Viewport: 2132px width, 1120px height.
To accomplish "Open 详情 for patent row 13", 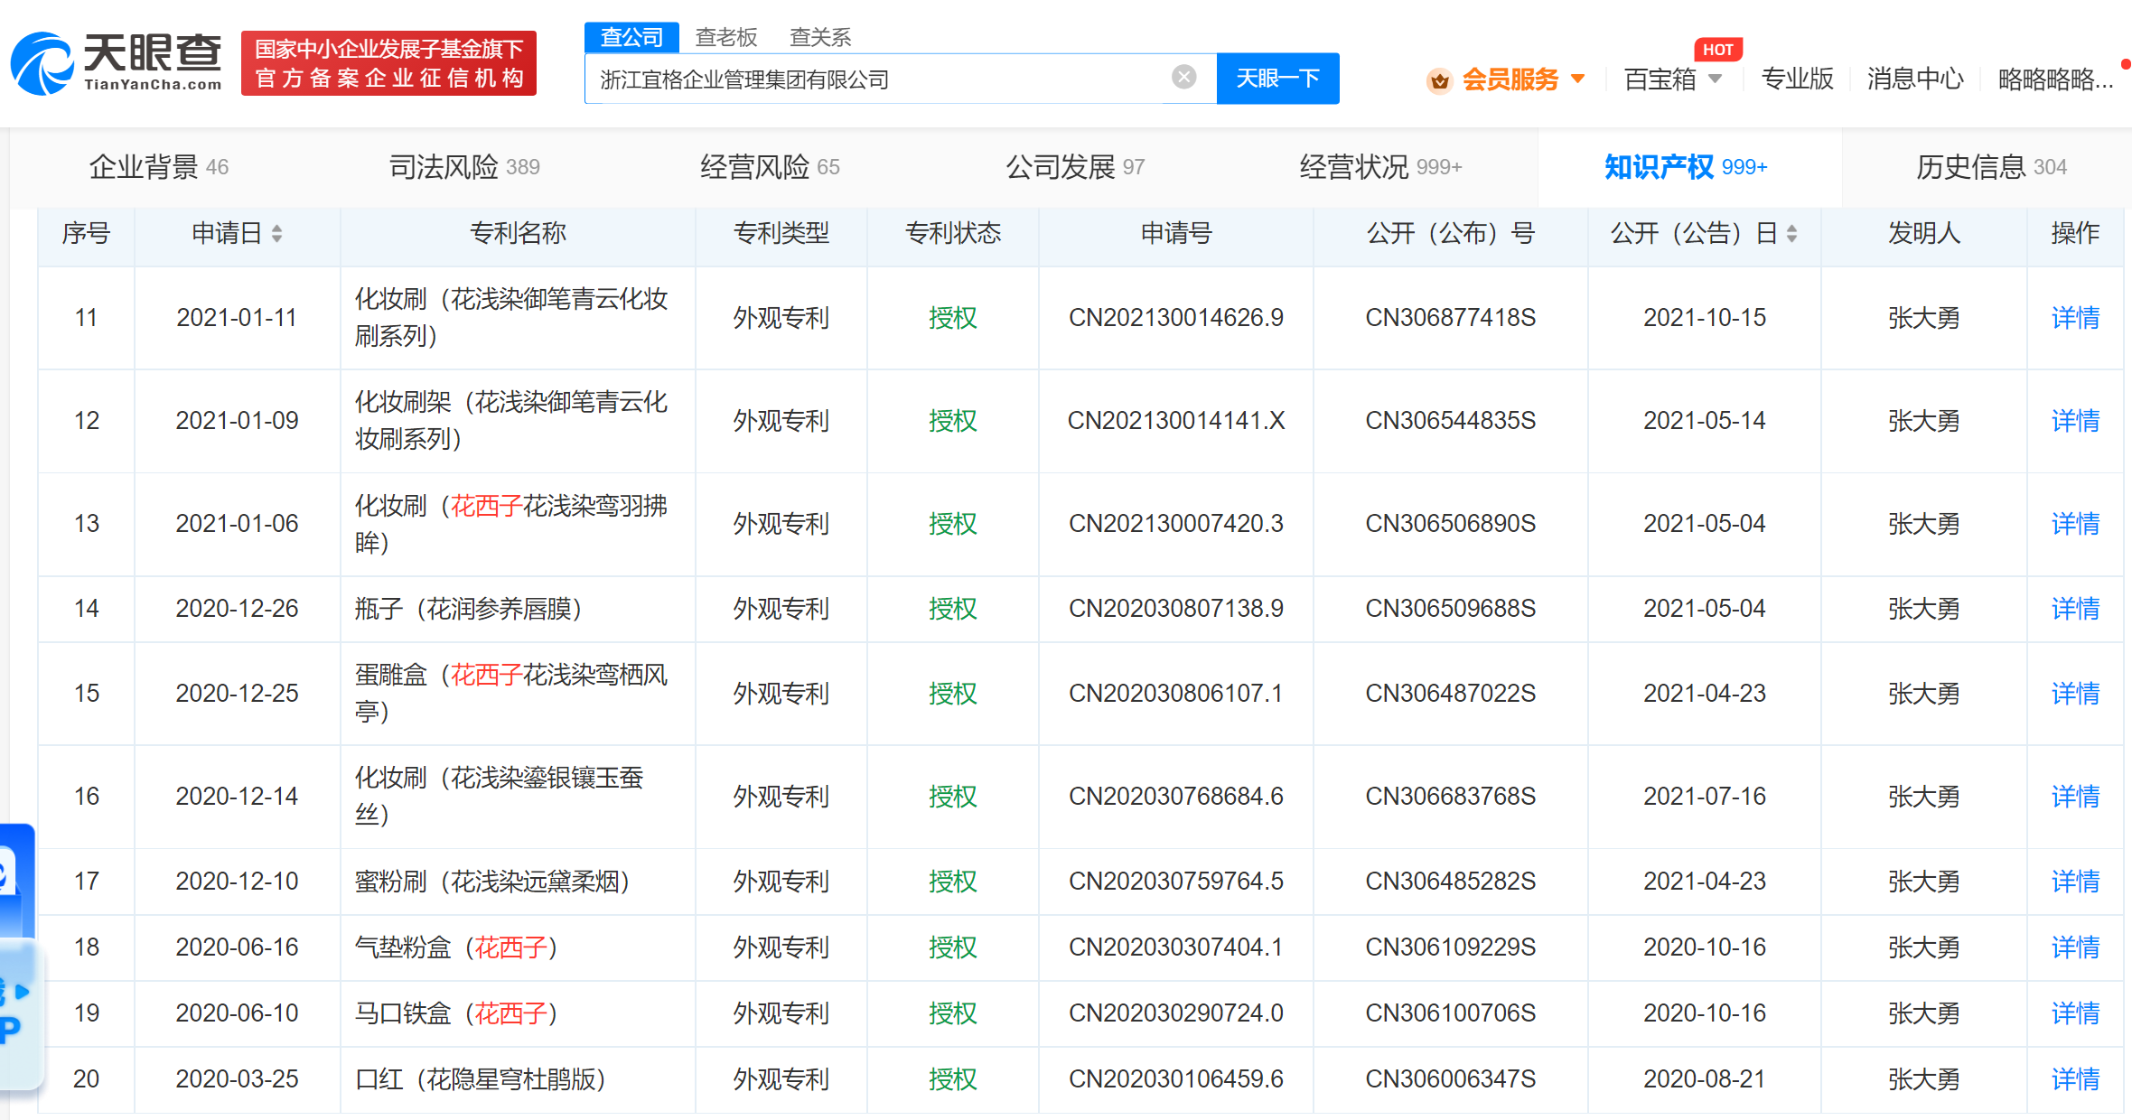I will click(2075, 524).
